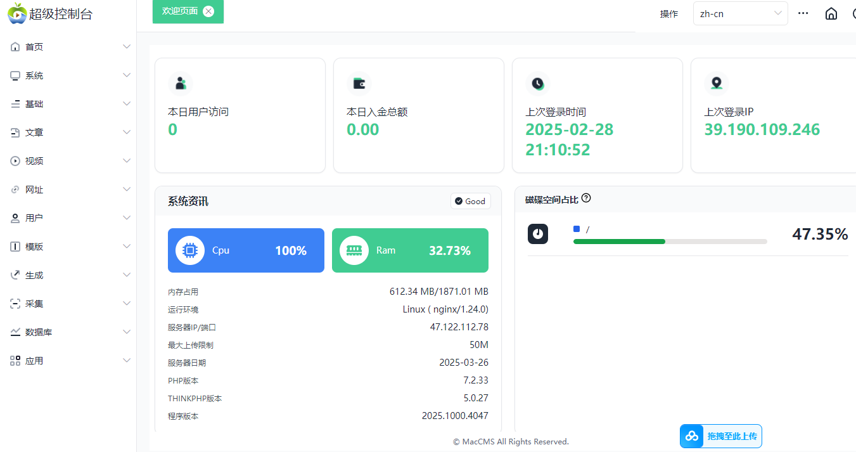Expand the 数据库 sidebar item

click(68, 332)
